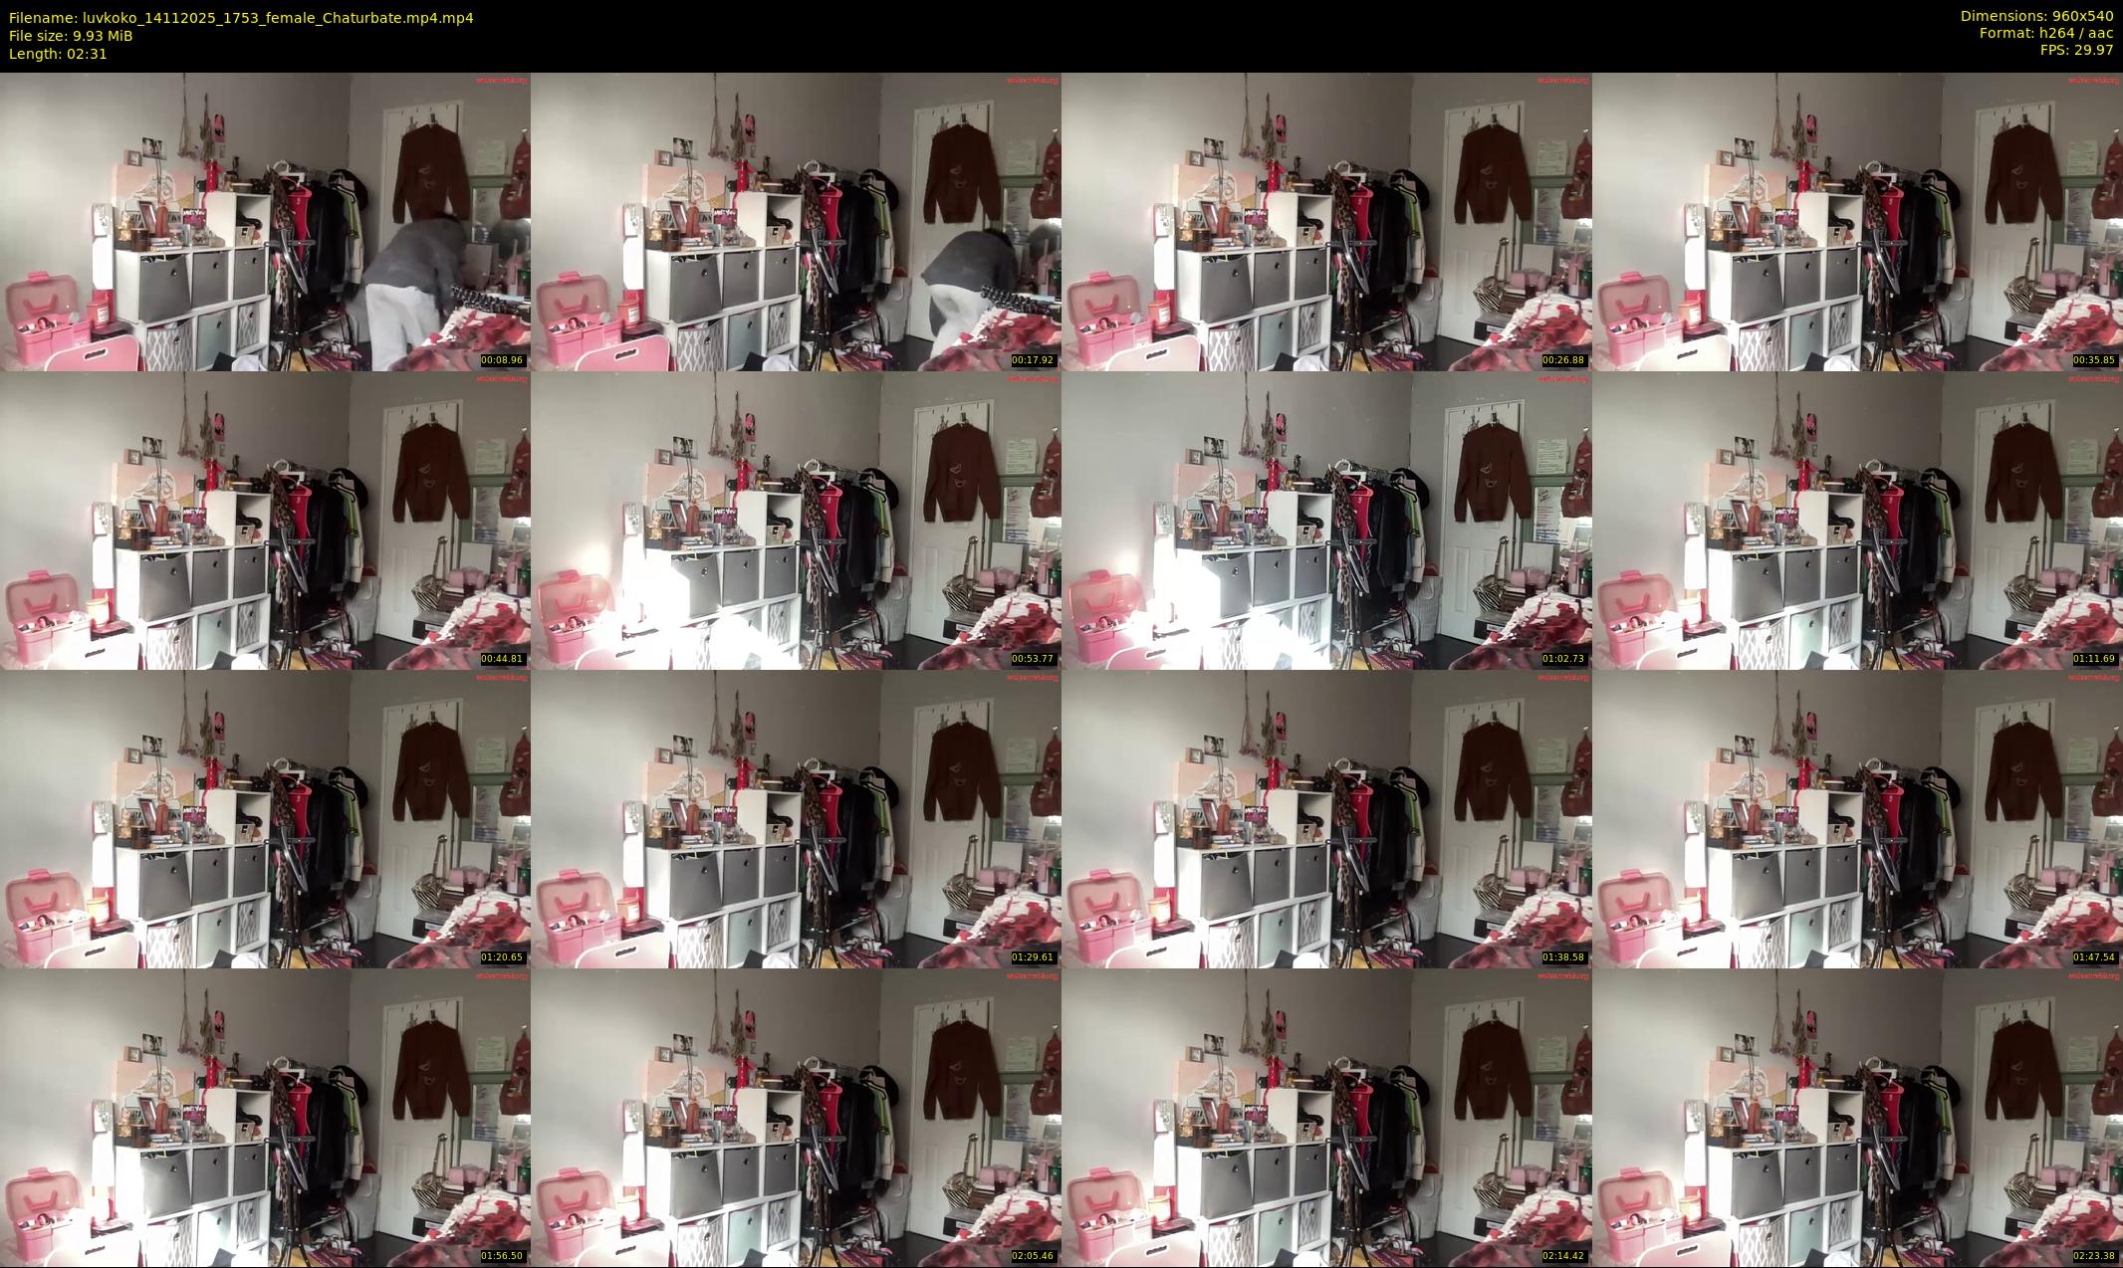
Task: Click the FPS 29.97 label
Action: click(2076, 50)
